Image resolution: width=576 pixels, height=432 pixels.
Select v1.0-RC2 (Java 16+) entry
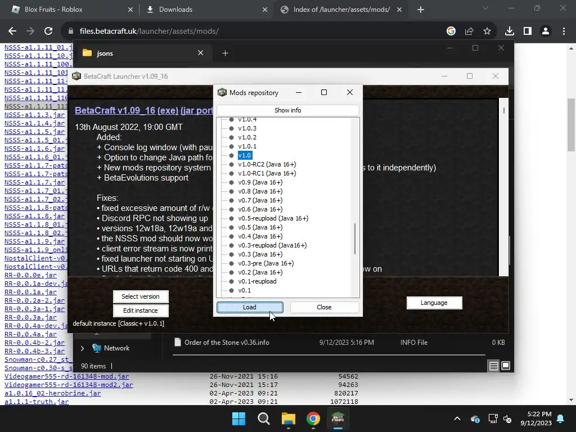click(267, 164)
